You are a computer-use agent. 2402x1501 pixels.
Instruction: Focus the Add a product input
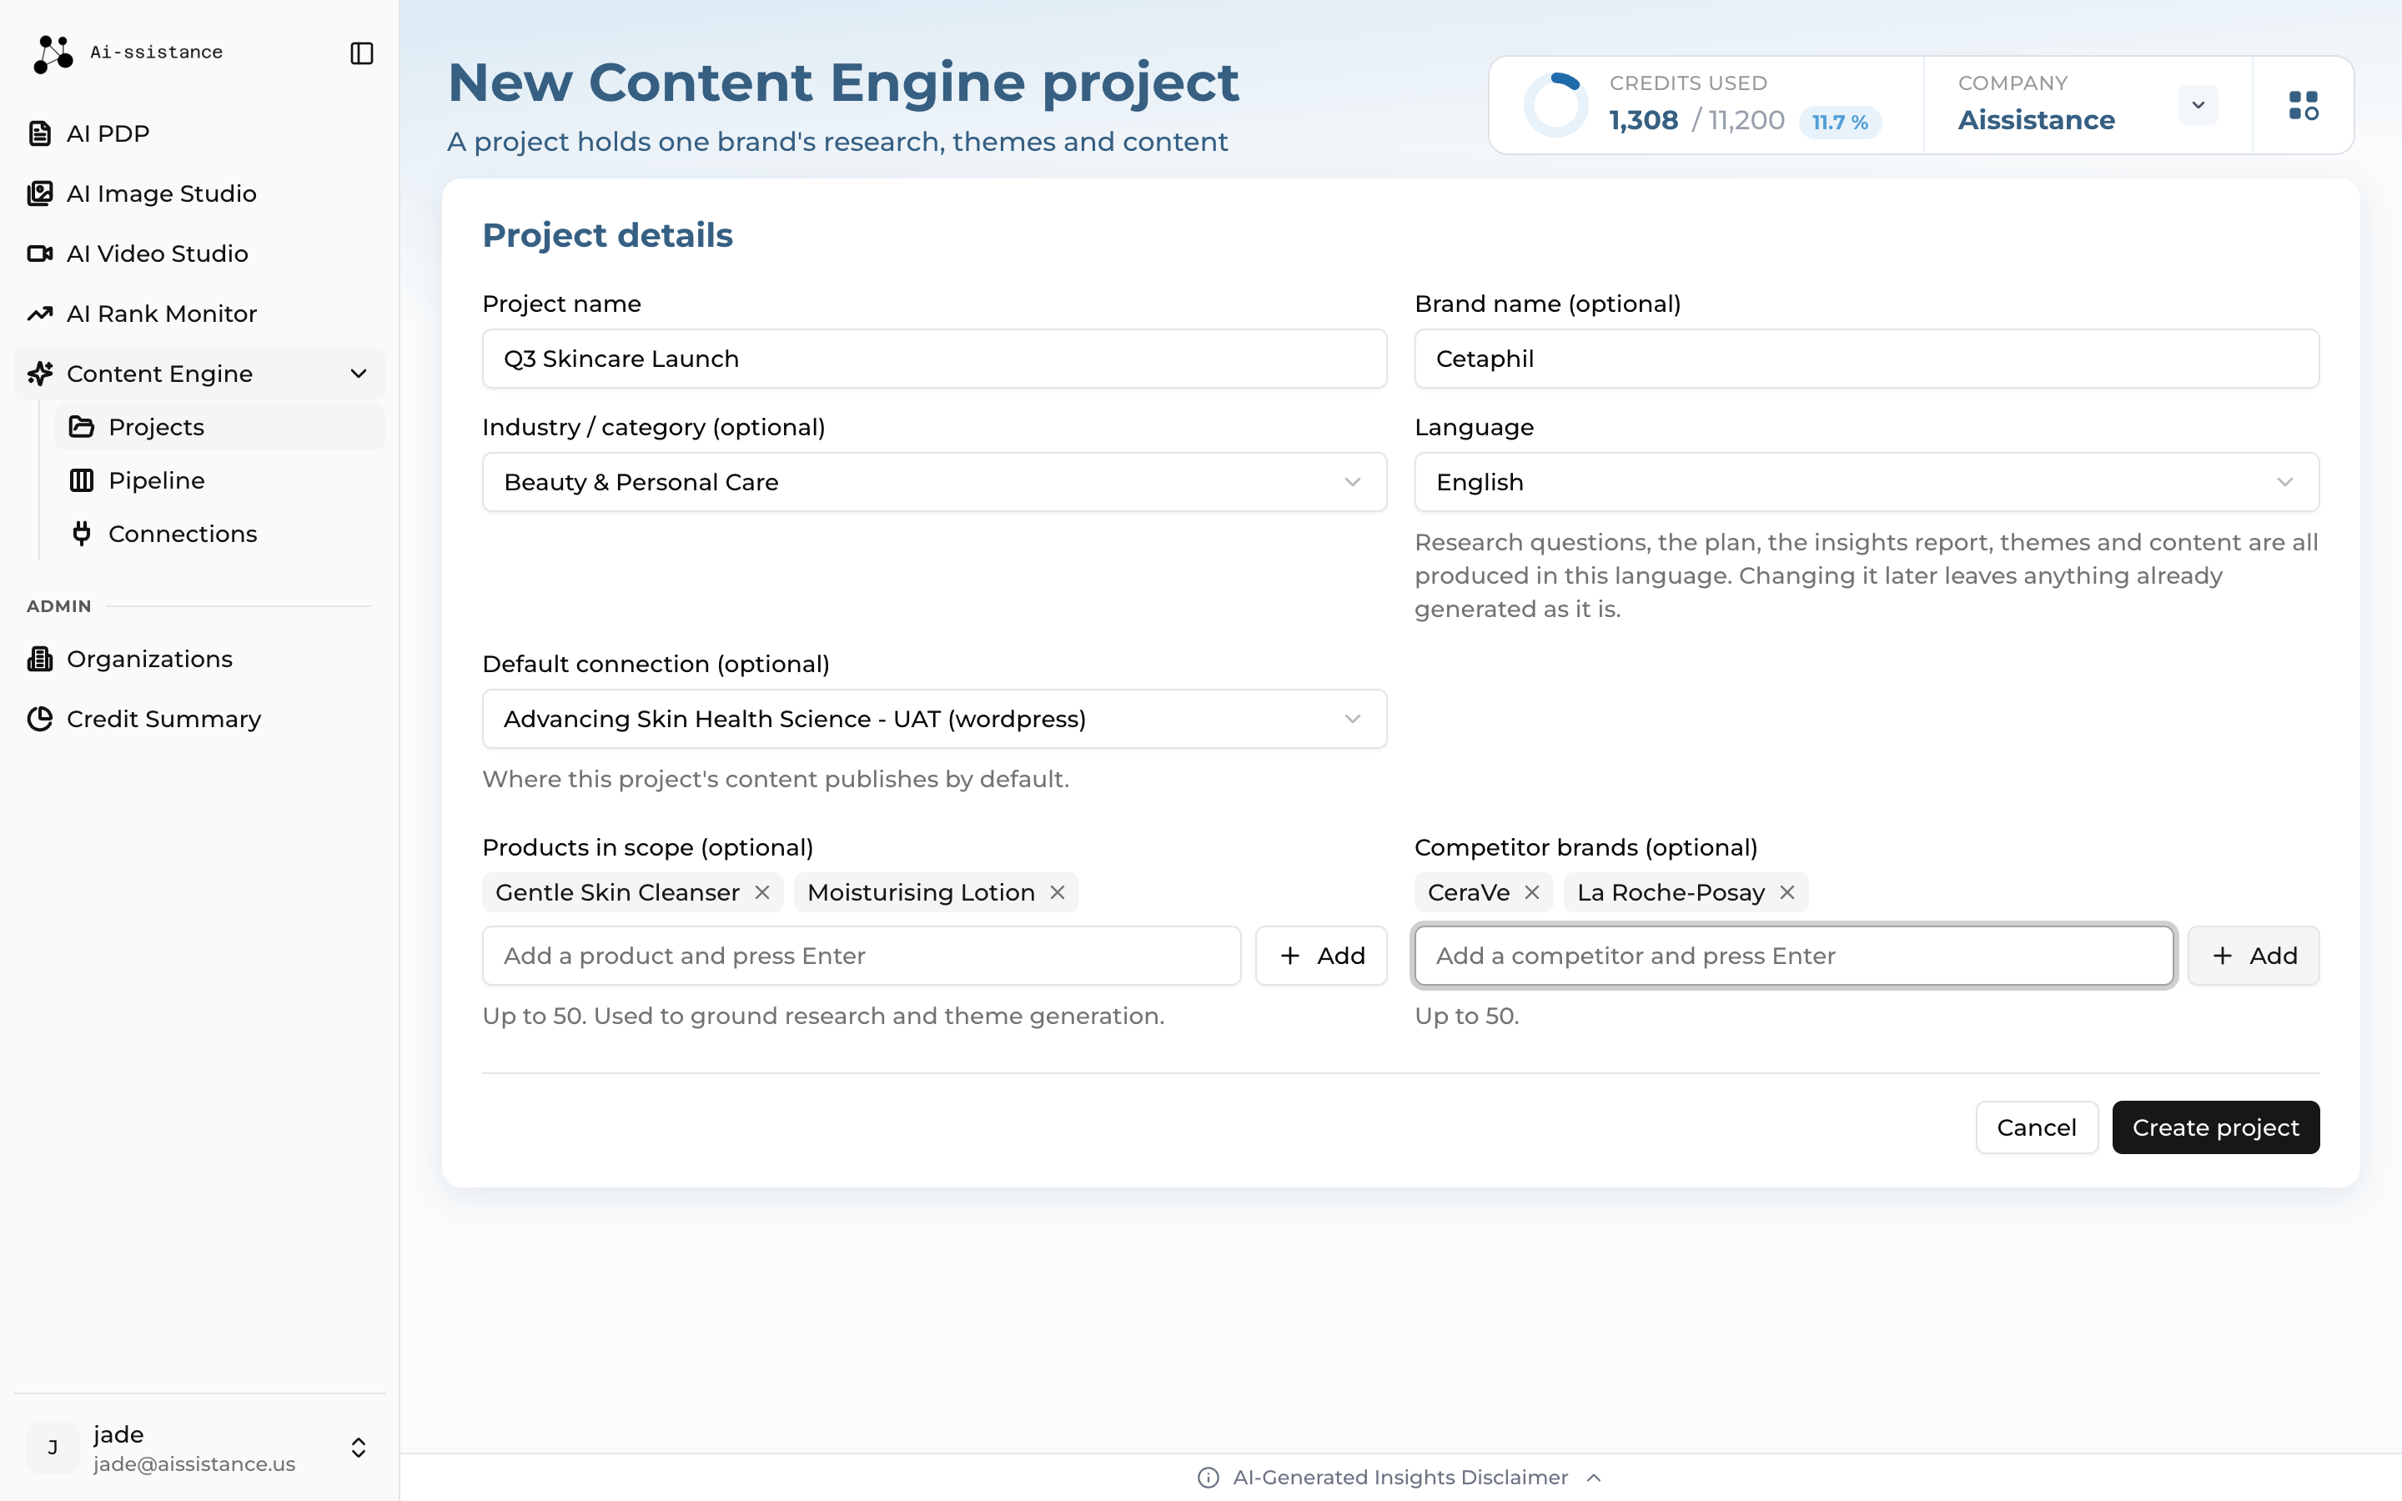(862, 956)
